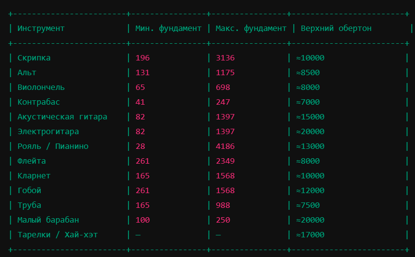Click the 'Инструмент' column header
Screen dimensions: 415x257
tap(41, 29)
